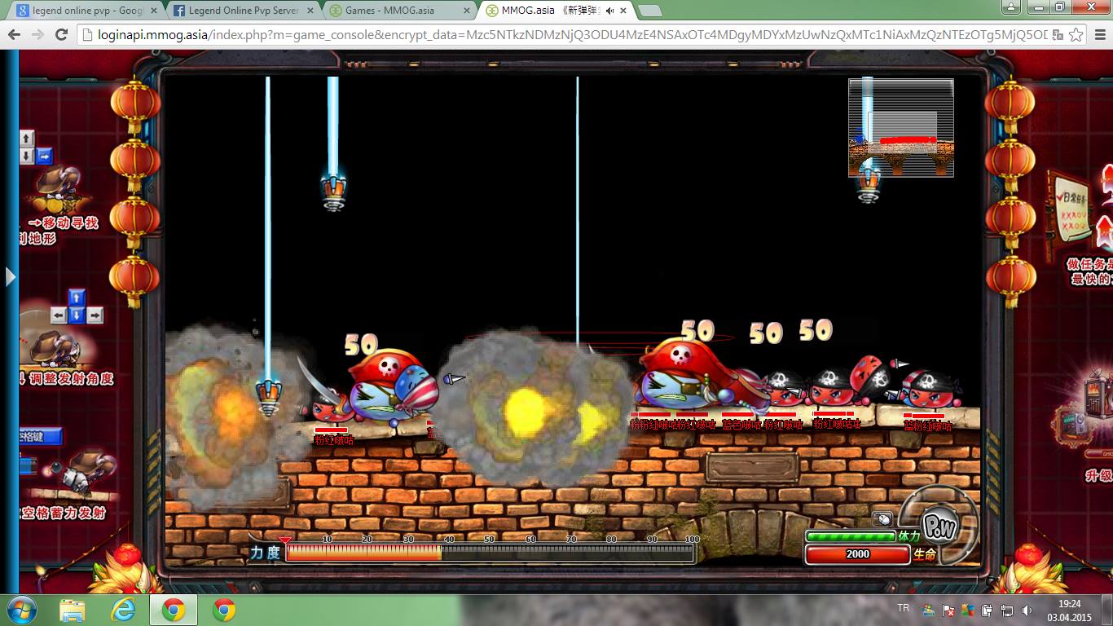This screenshot has width=1113, height=626.
Task: Click the power gauge bar
Action: coord(490,553)
